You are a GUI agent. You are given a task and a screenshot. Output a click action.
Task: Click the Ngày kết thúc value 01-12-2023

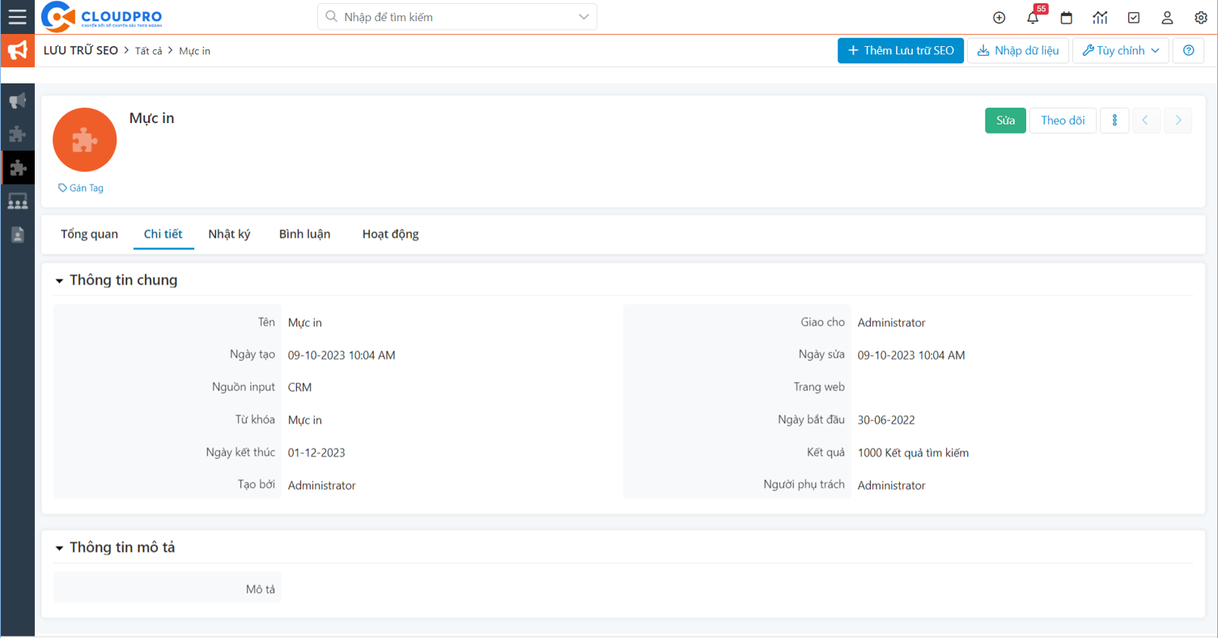316,453
